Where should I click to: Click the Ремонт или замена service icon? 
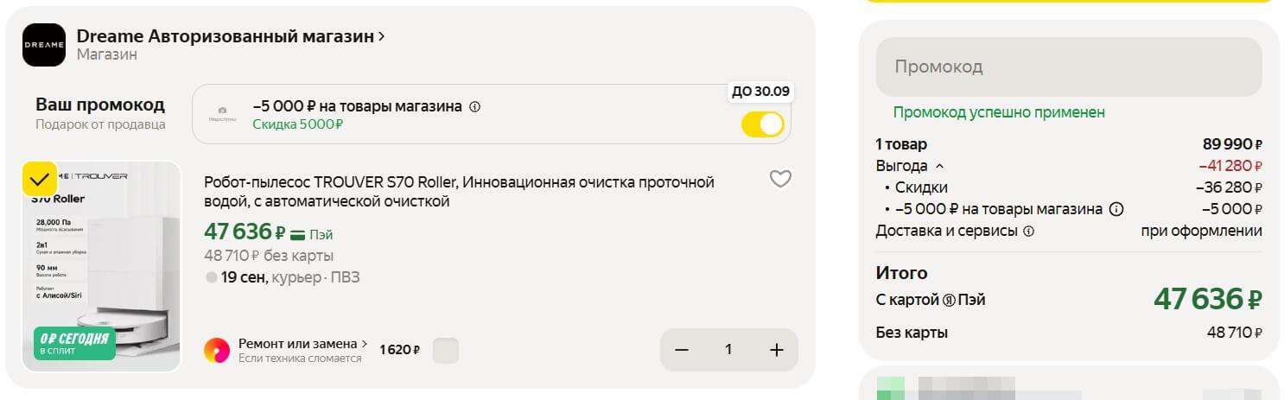point(217,350)
